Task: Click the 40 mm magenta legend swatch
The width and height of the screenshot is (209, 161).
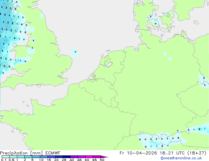Action: (x=89, y=157)
